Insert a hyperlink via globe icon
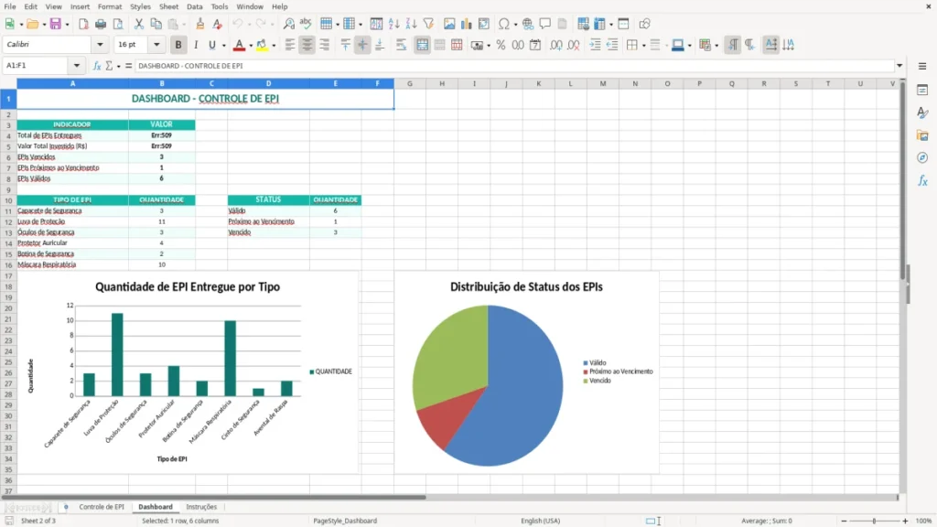Viewport: 937px width, 527px height. [528, 24]
